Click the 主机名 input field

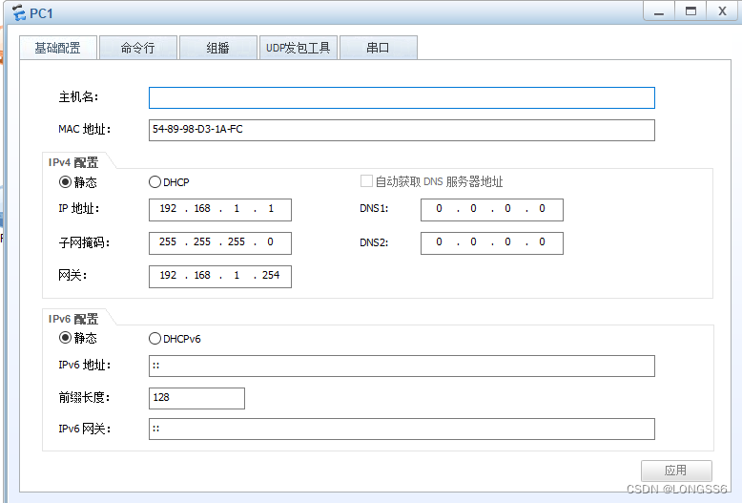click(x=402, y=97)
